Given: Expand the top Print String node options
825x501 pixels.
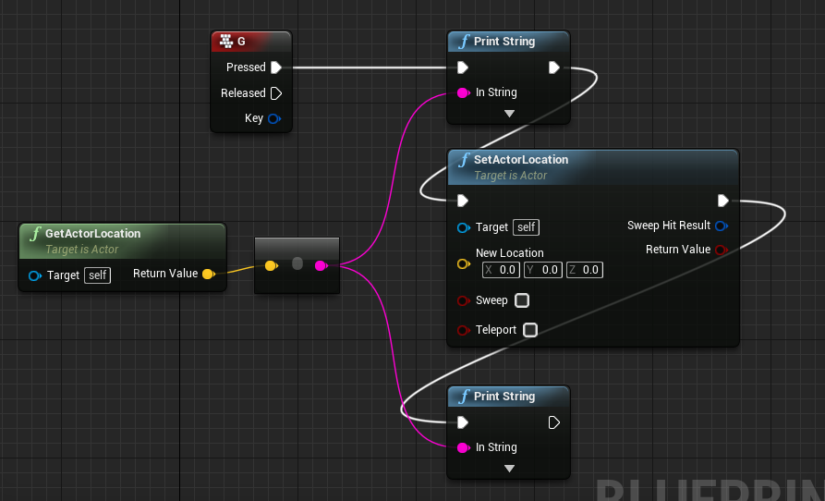Looking at the screenshot, I should point(509,114).
